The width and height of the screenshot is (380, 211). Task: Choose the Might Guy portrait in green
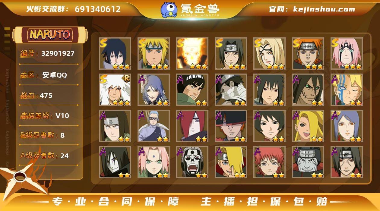tap(192, 90)
